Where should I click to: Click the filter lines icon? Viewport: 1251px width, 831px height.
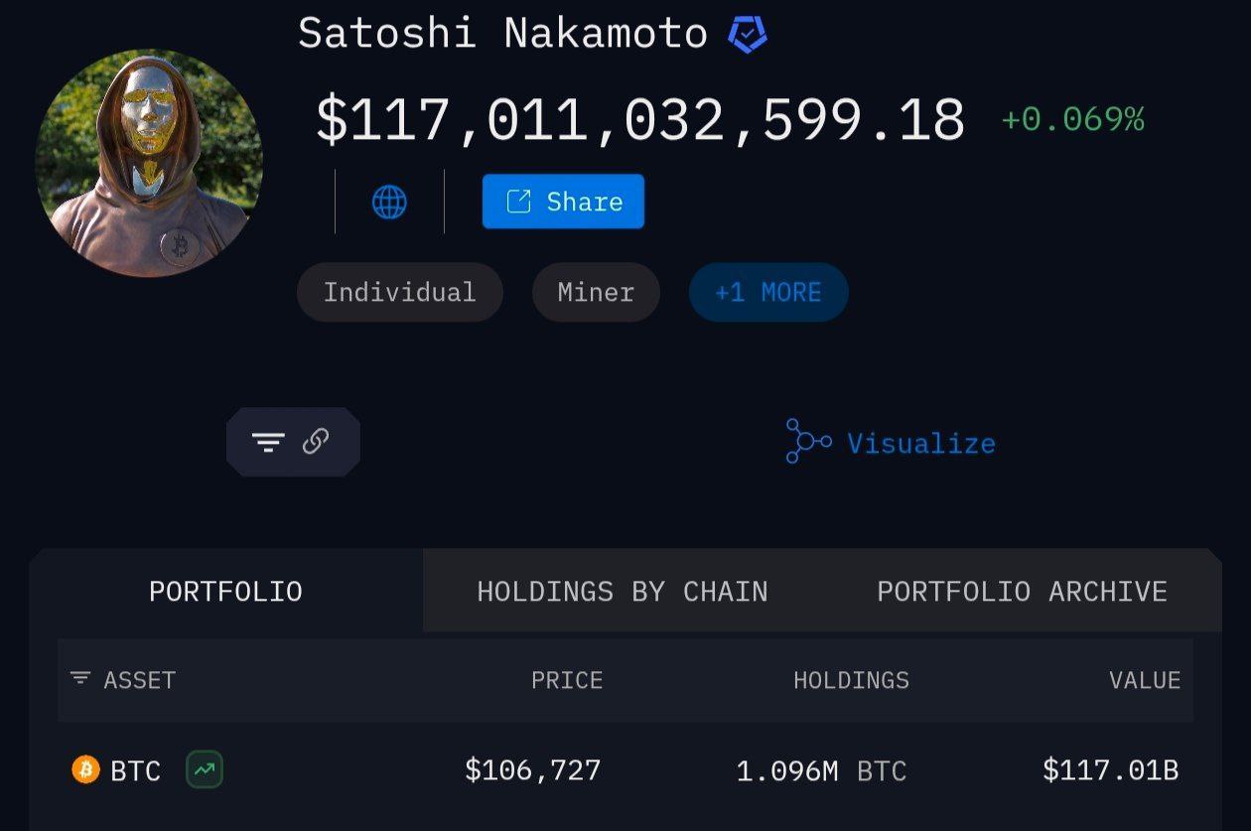click(268, 442)
